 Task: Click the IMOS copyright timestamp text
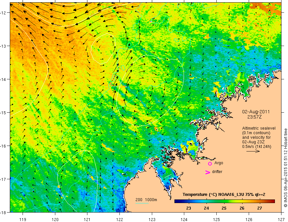coord(285,168)
